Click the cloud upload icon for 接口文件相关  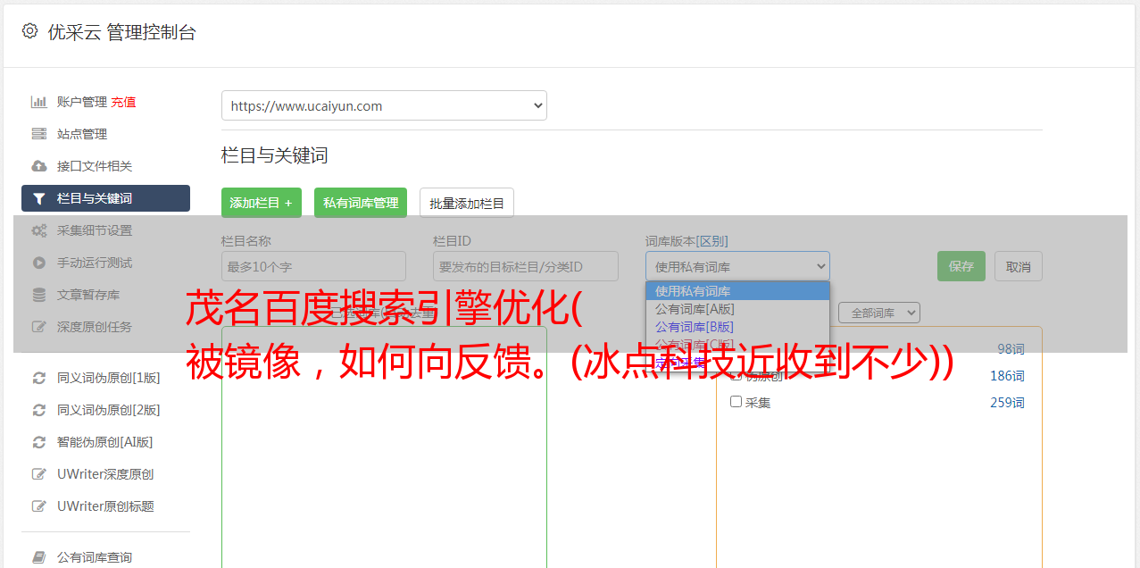(x=38, y=166)
